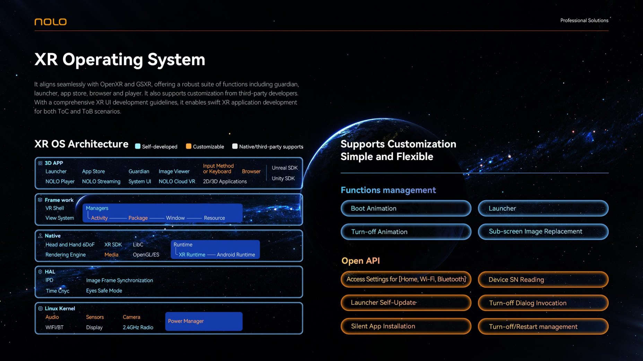This screenshot has width=643, height=361.
Task: Click NOLO Player text
Action: [60, 182]
